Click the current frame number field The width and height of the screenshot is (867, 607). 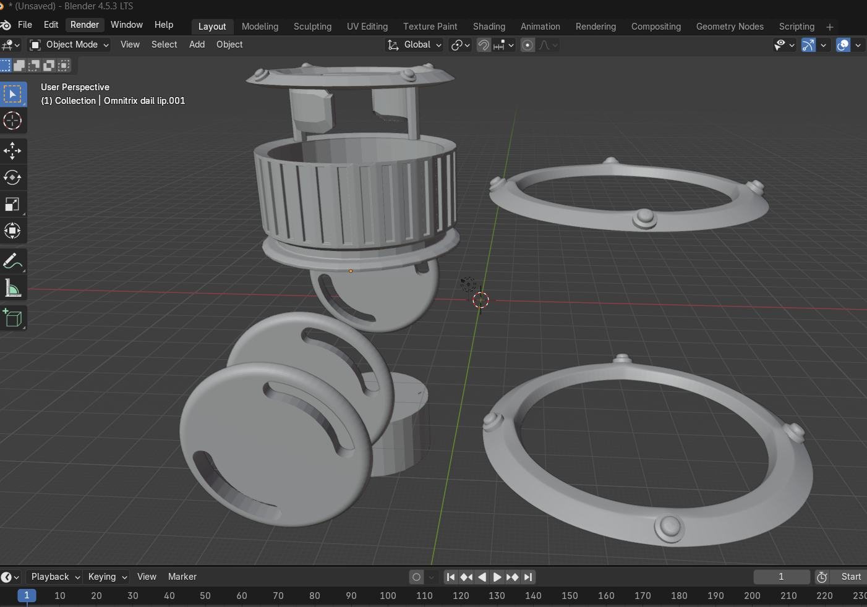coord(781,577)
